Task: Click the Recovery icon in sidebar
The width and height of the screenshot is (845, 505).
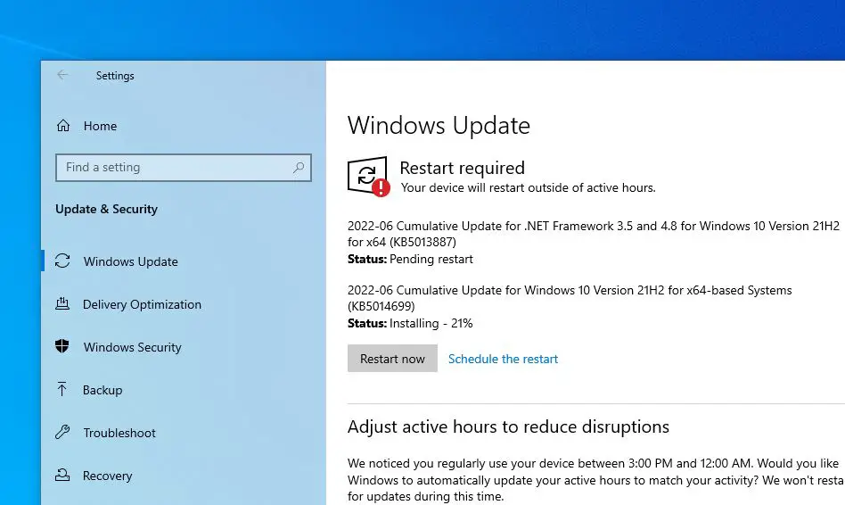Action: pos(62,475)
